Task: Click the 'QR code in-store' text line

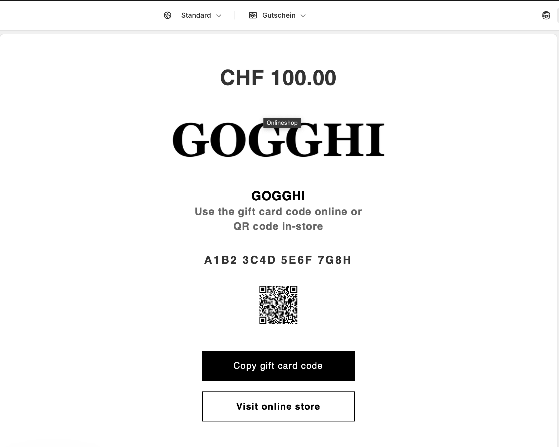Action: click(278, 226)
